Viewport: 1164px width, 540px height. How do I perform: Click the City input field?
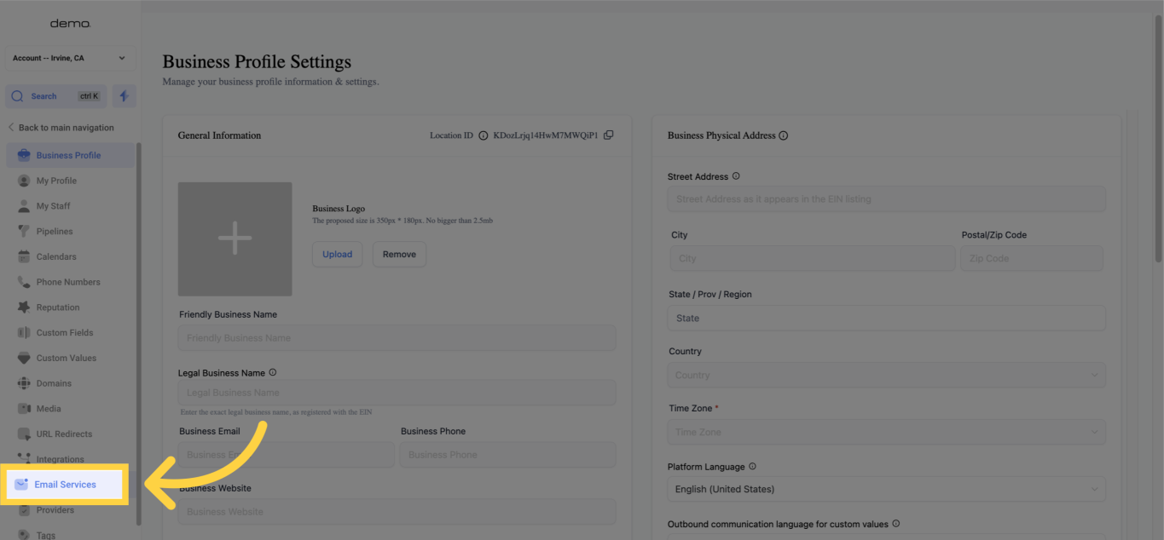point(813,259)
